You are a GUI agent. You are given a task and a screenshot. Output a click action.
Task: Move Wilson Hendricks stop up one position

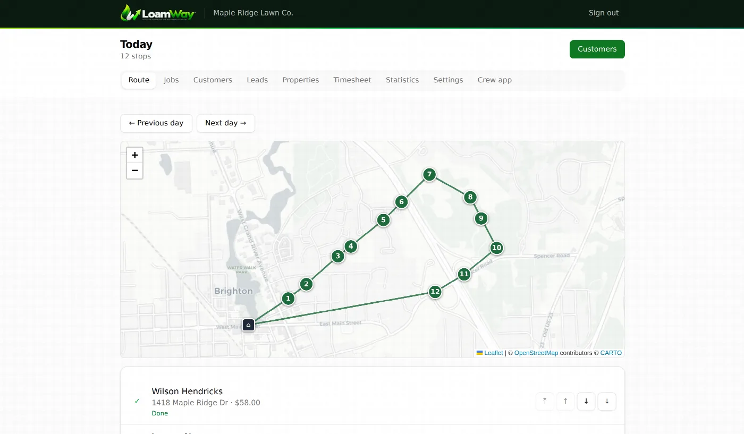[565, 402]
